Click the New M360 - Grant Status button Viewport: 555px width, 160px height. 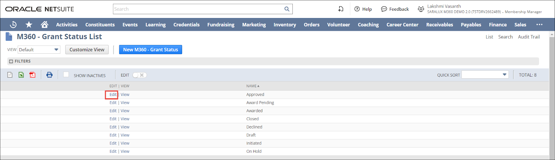pos(150,50)
